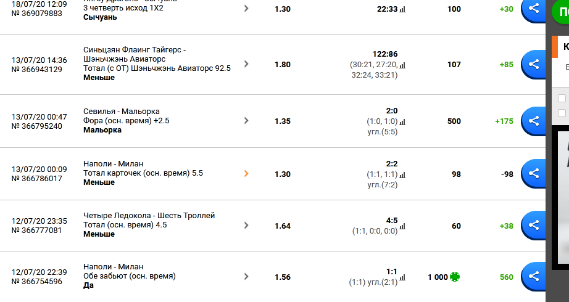The width and height of the screenshot is (569, 302).
Task: Tick the lower checkbox in right panel
Action: pos(562,113)
